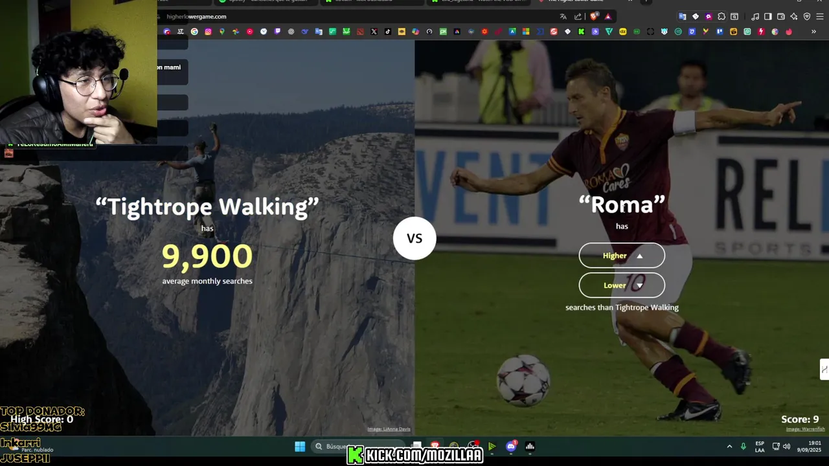The width and height of the screenshot is (829, 466).
Task: Open Brave playlist music note icon
Action: click(755, 17)
